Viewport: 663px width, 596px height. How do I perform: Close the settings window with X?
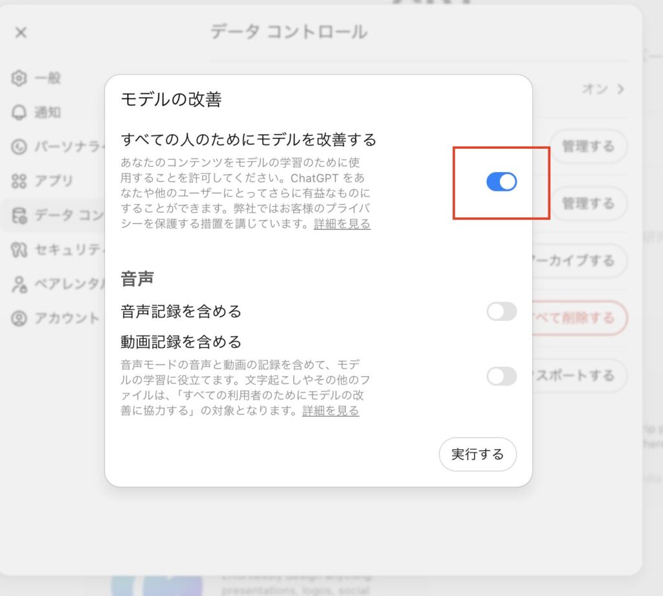pos(21,32)
